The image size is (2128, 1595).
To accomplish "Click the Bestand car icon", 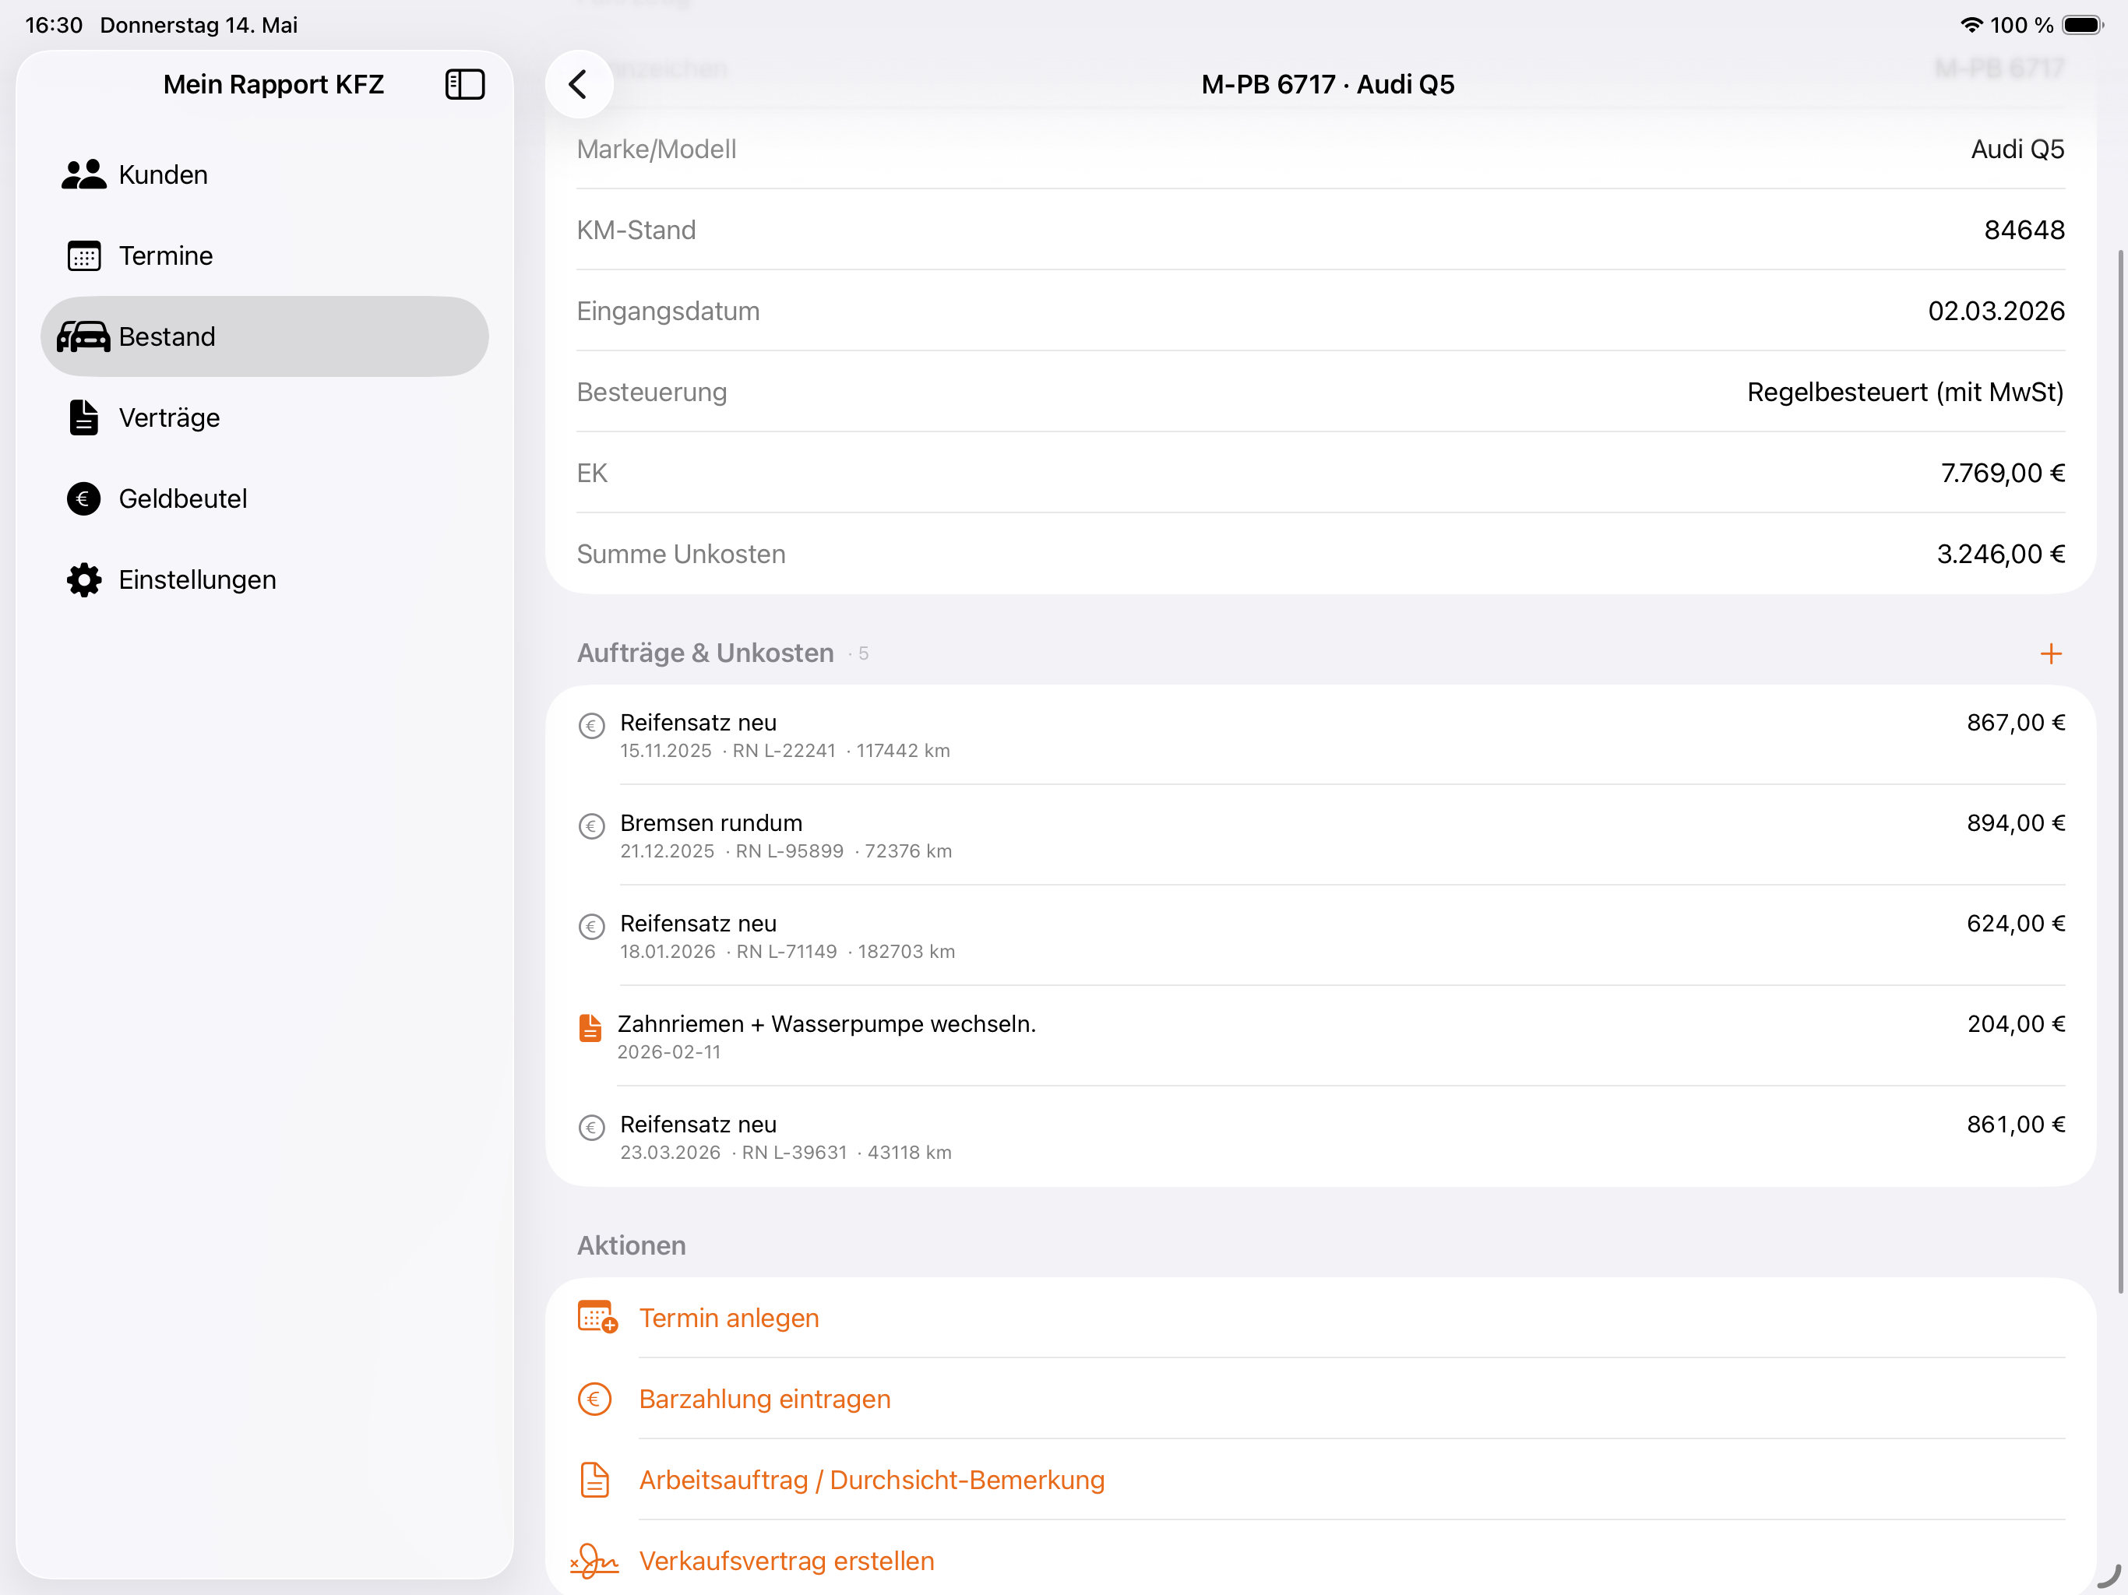I will [83, 336].
